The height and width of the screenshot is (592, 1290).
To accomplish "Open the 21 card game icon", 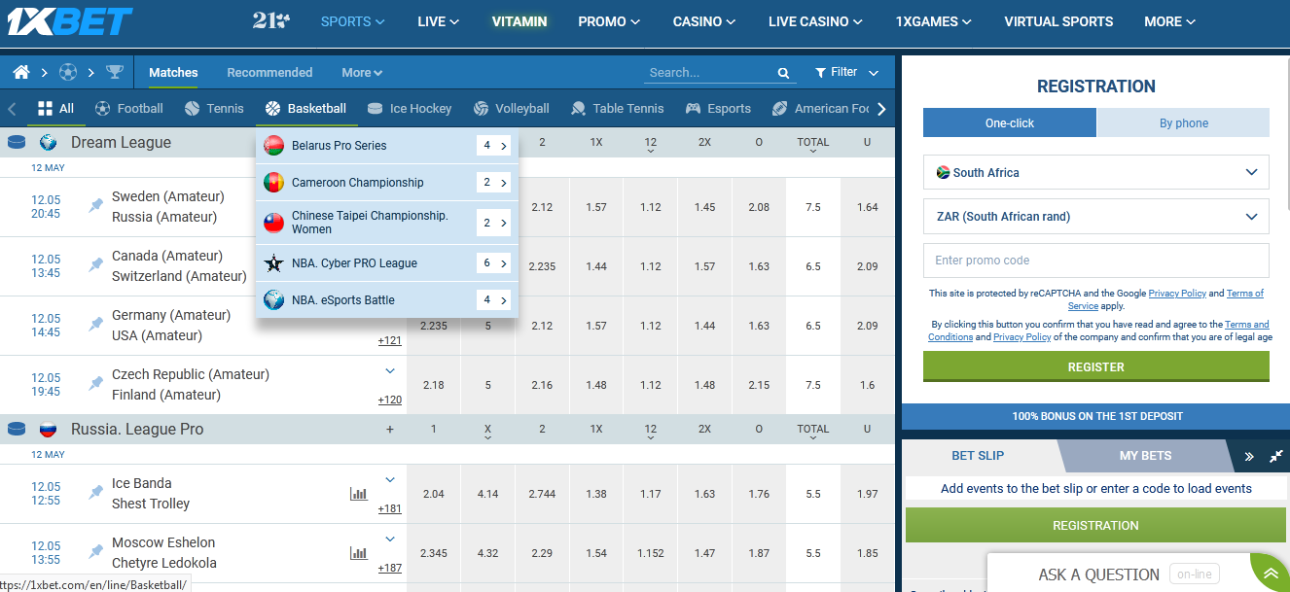I will click(270, 20).
